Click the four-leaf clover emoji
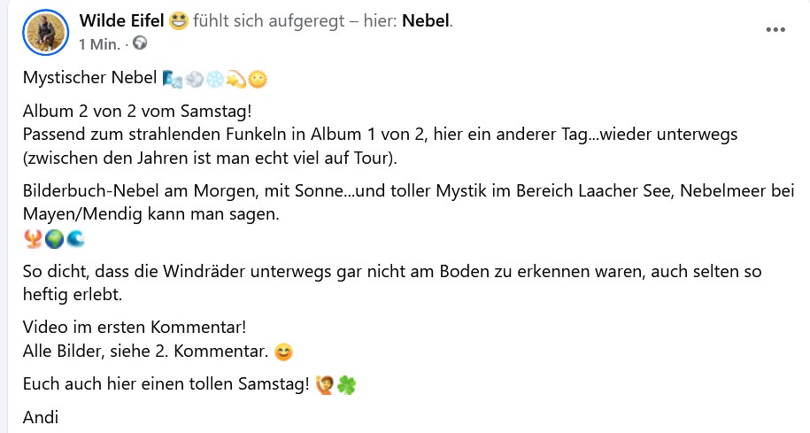The height and width of the screenshot is (433, 810). click(x=347, y=386)
